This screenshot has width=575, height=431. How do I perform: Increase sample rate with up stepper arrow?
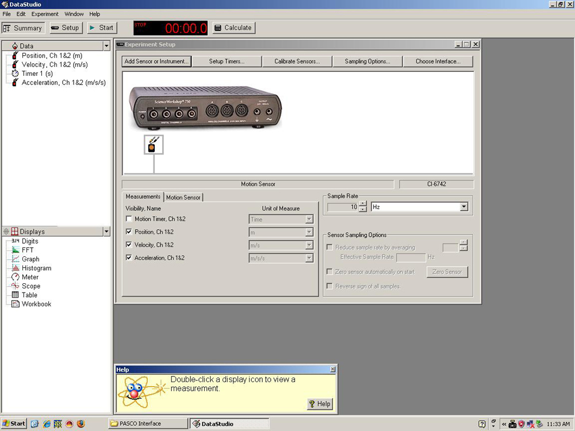tap(362, 204)
